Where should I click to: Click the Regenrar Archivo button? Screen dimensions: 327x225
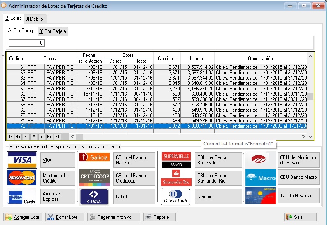[114, 217]
